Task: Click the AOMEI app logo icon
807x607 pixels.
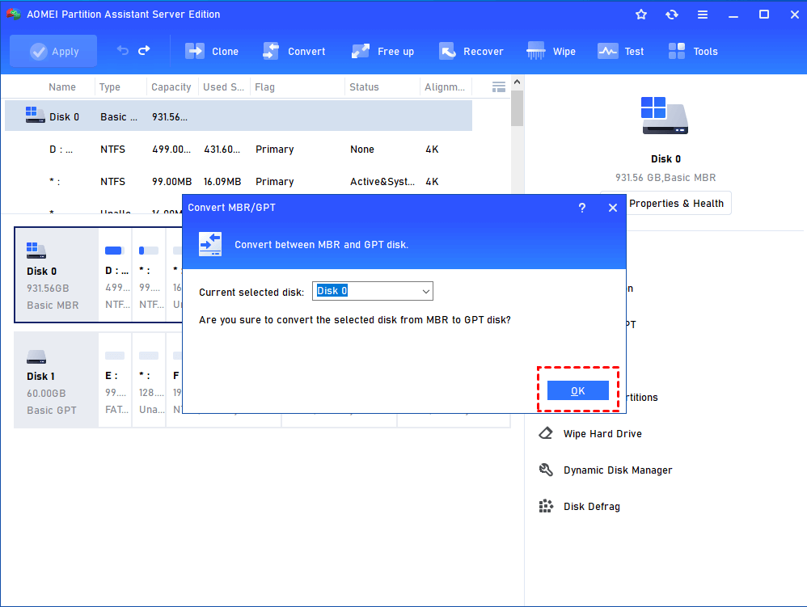Action: (14, 14)
